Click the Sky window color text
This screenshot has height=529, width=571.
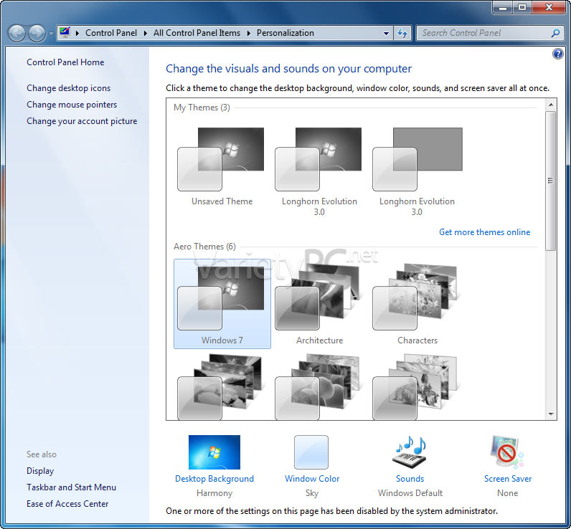click(312, 493)
